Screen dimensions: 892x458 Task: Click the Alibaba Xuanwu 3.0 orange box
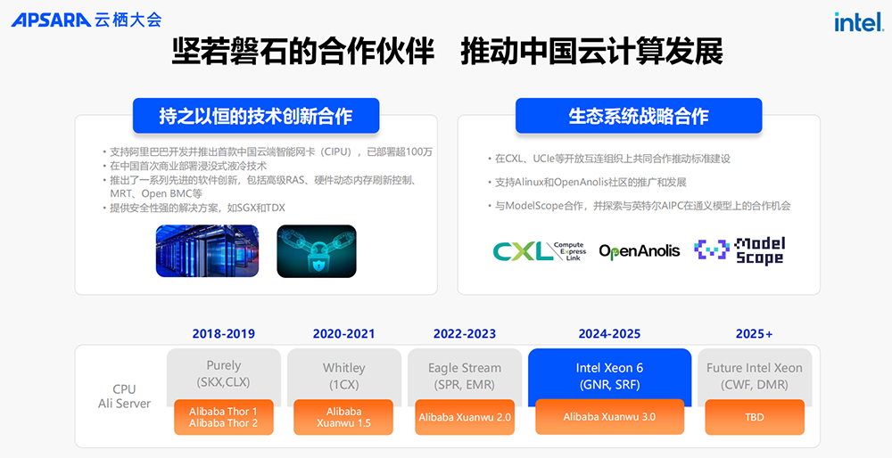[x=609, y=417]
